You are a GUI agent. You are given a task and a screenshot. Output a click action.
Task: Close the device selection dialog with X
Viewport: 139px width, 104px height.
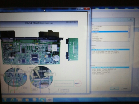[x=131, y=19]
